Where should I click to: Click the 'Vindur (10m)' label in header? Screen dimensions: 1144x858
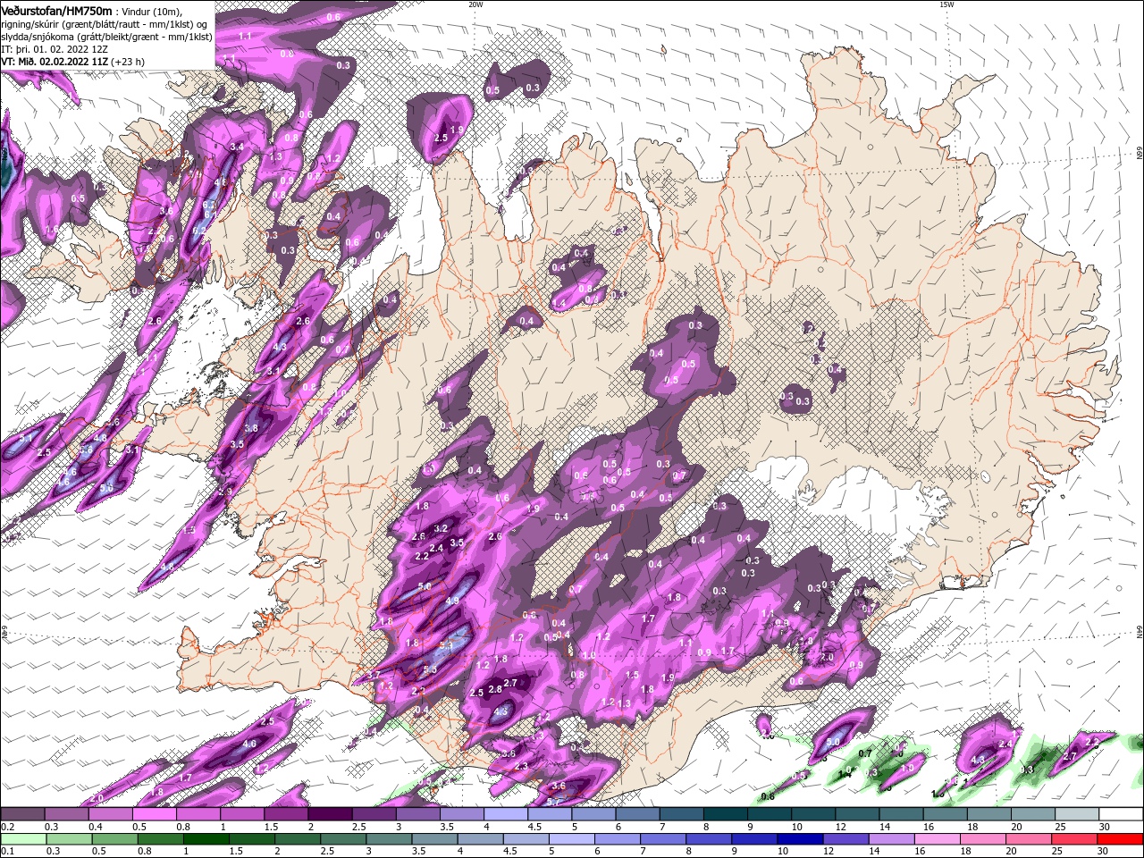click(x=151, y=11)
